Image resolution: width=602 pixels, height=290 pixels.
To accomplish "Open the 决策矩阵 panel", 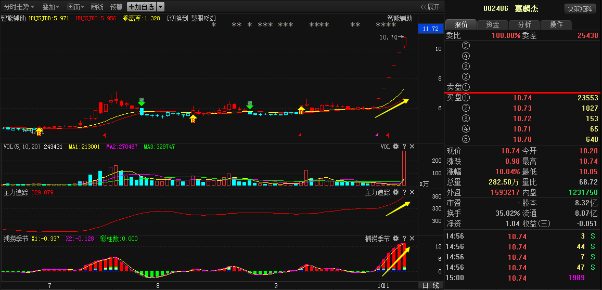I will point(580,9).
